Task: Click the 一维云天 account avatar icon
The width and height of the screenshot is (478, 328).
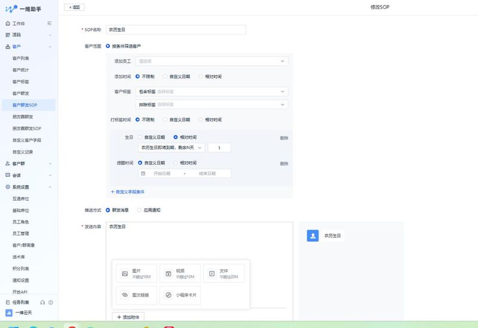Action: coord(9,312)
